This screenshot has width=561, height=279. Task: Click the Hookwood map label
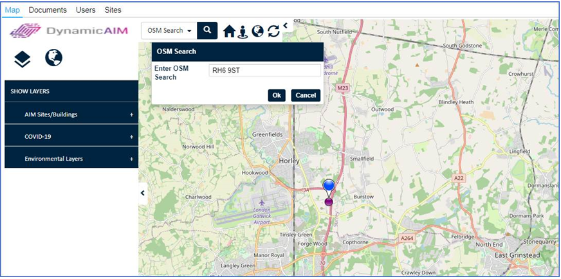[x=255, y=173]
